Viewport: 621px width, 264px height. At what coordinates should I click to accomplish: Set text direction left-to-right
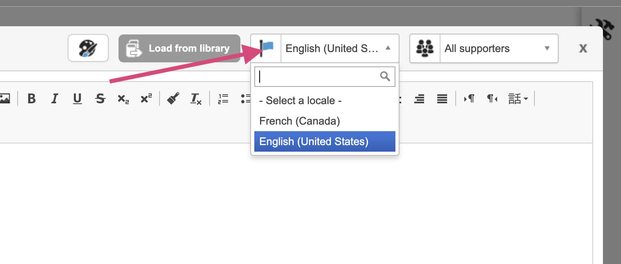pos(469,99)
